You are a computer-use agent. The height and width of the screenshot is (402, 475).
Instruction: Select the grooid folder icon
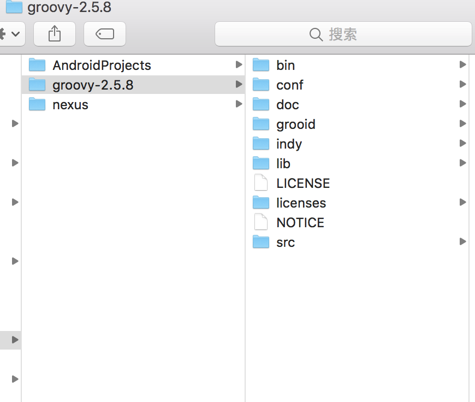(261, 124)
